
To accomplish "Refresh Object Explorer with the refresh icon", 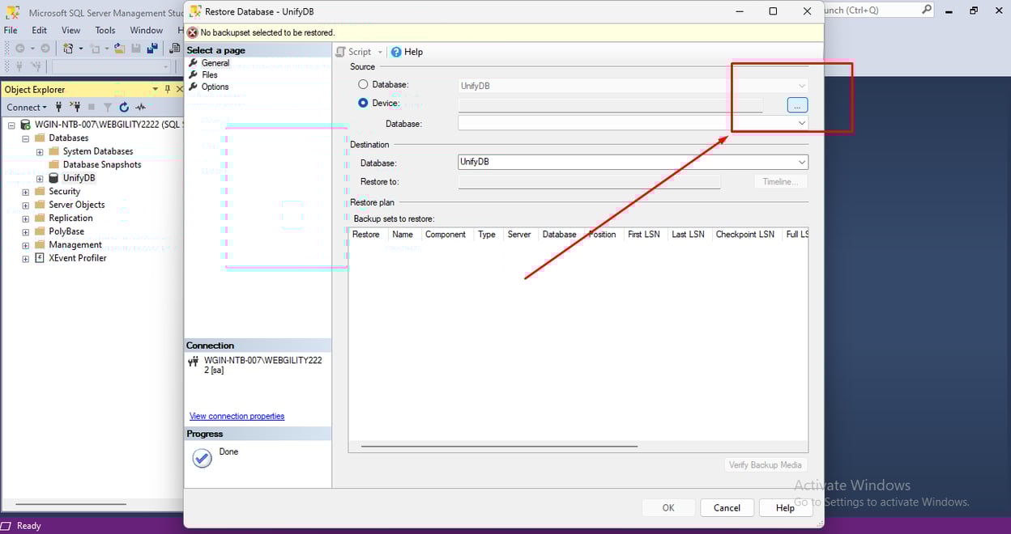I will (123, 107).
